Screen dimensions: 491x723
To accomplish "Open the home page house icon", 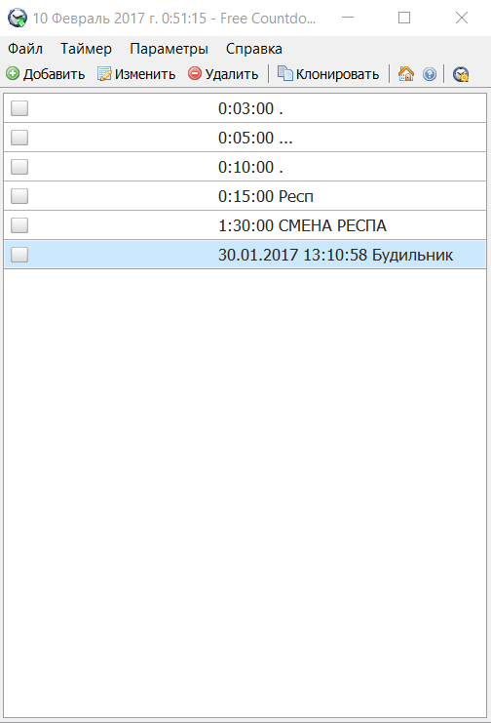I will coord(406,74).
